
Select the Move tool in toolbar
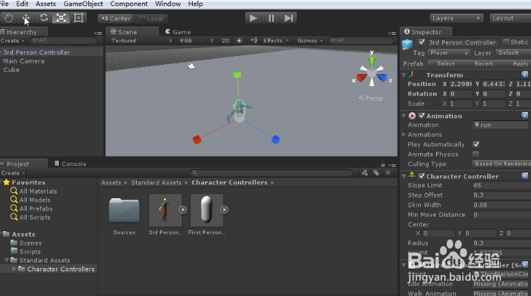26,18
